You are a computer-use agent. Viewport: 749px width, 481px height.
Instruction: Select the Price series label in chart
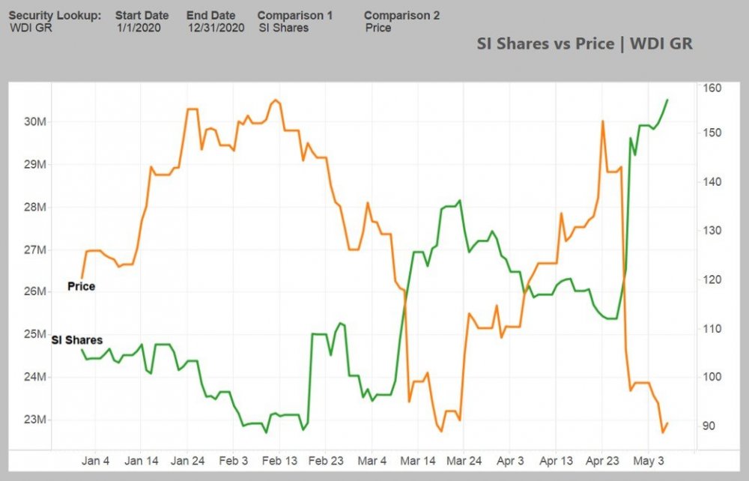point(81,286)
